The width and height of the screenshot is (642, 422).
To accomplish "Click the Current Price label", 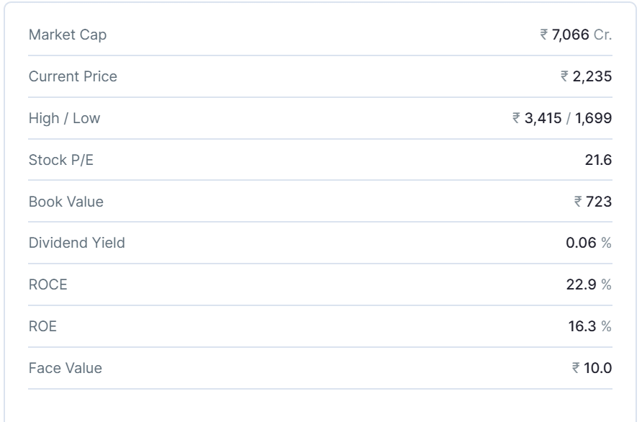I will click(73, 76).
